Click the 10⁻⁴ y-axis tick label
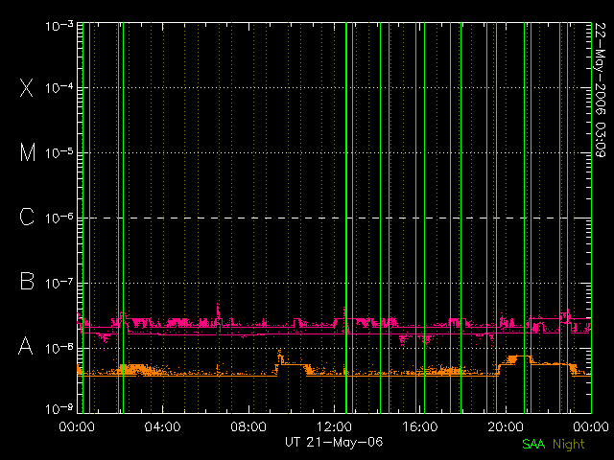 (59, 87)
